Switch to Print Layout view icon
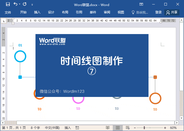The width and height of the screenshot is (184, 131). (118, 128)
